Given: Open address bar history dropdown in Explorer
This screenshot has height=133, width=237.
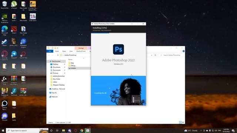Looking at the screenshot, I should click(x=151, y=55).
